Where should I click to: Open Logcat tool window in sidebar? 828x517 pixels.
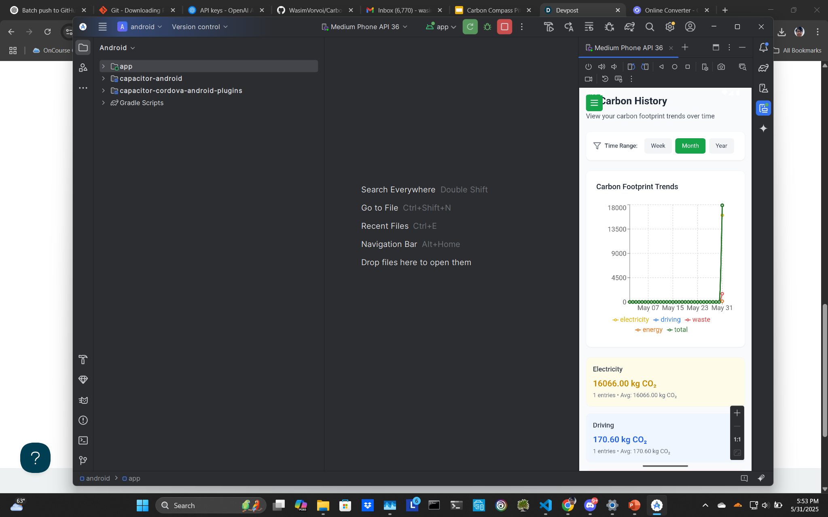[x=83, y=400]
